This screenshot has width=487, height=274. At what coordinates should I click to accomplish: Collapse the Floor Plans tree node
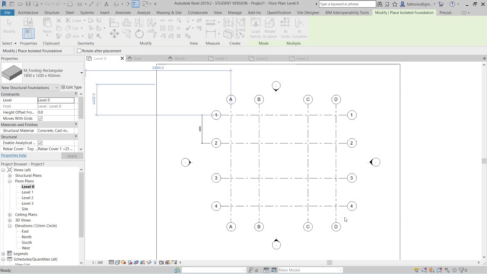(x=10, y=181)
